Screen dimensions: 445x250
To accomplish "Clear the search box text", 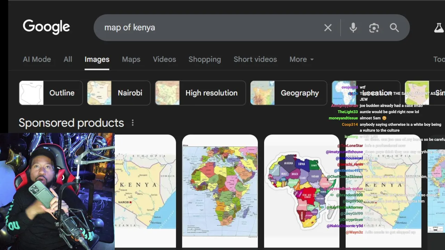I will (x=328, y=28).
